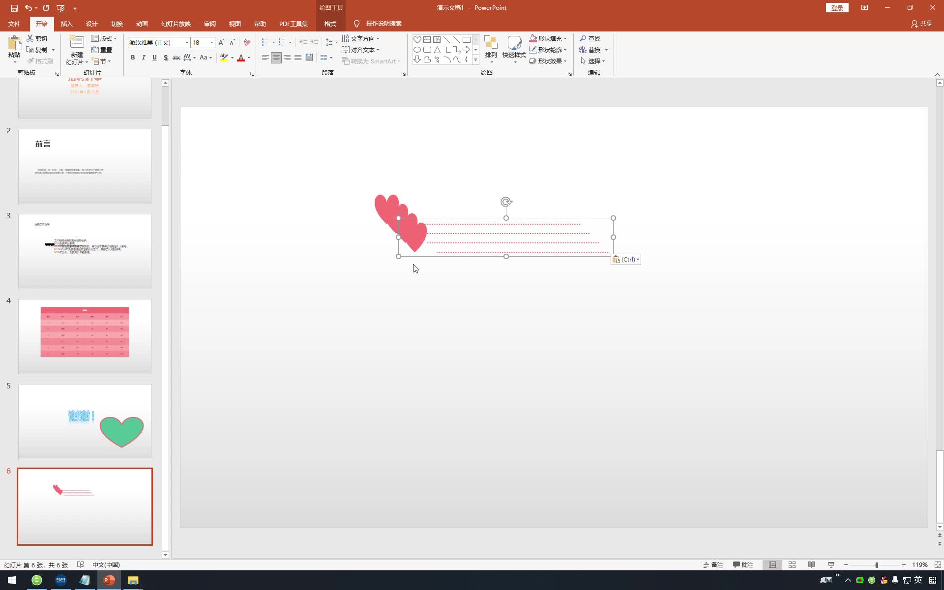
Task: Toggle align text right
Action: point(287,58)
